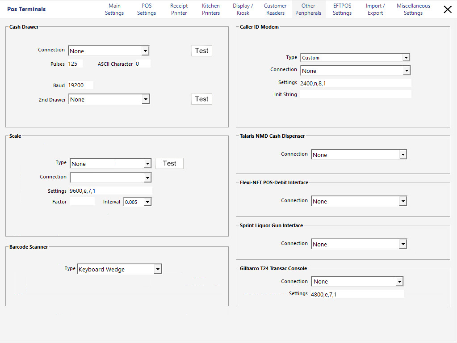Go to the Import / Export tab

375,9
